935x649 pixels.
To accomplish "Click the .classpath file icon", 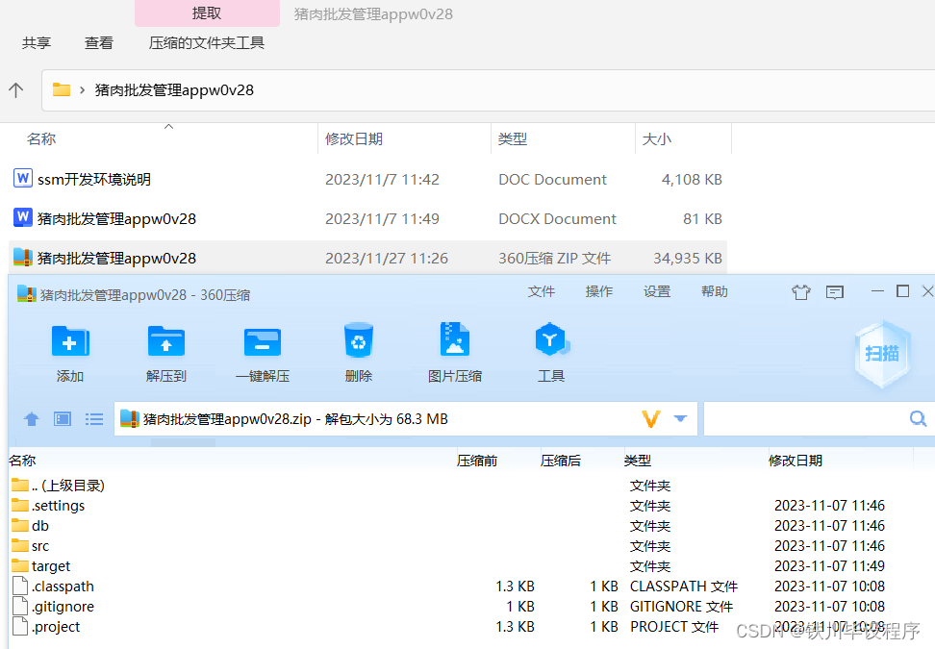I will 20,586.
